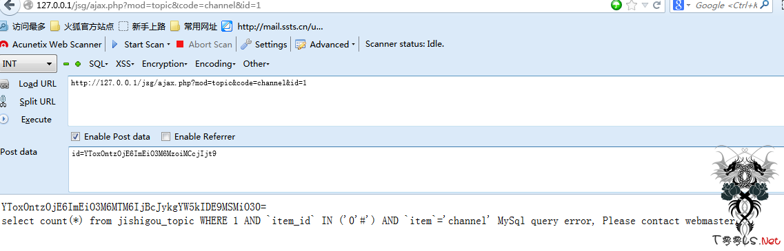Open Acunetix Settings
Screen dimensions: 784x251
[x=264, y=45]
